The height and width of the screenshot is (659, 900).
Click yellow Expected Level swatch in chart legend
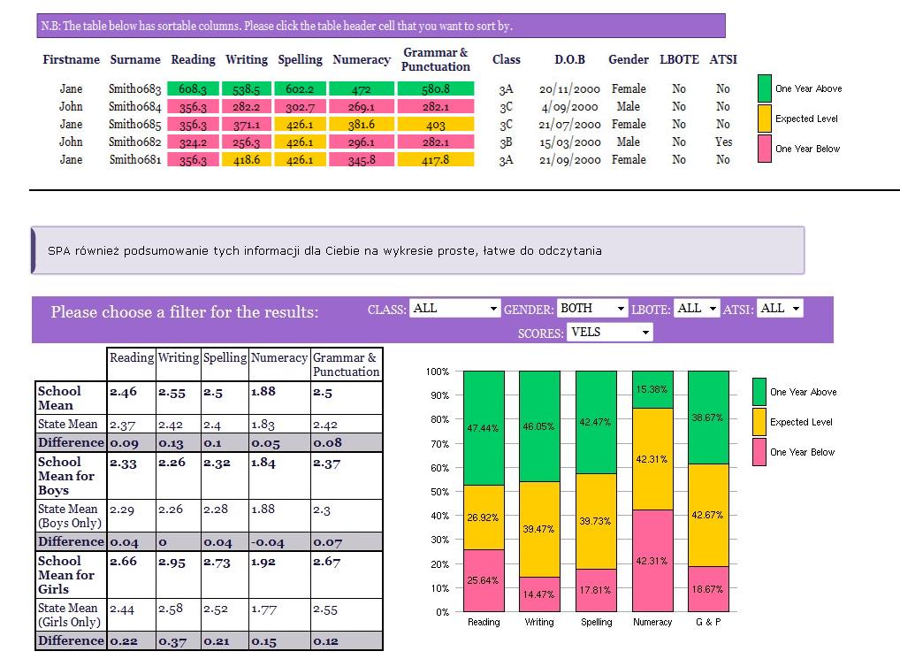759,422
